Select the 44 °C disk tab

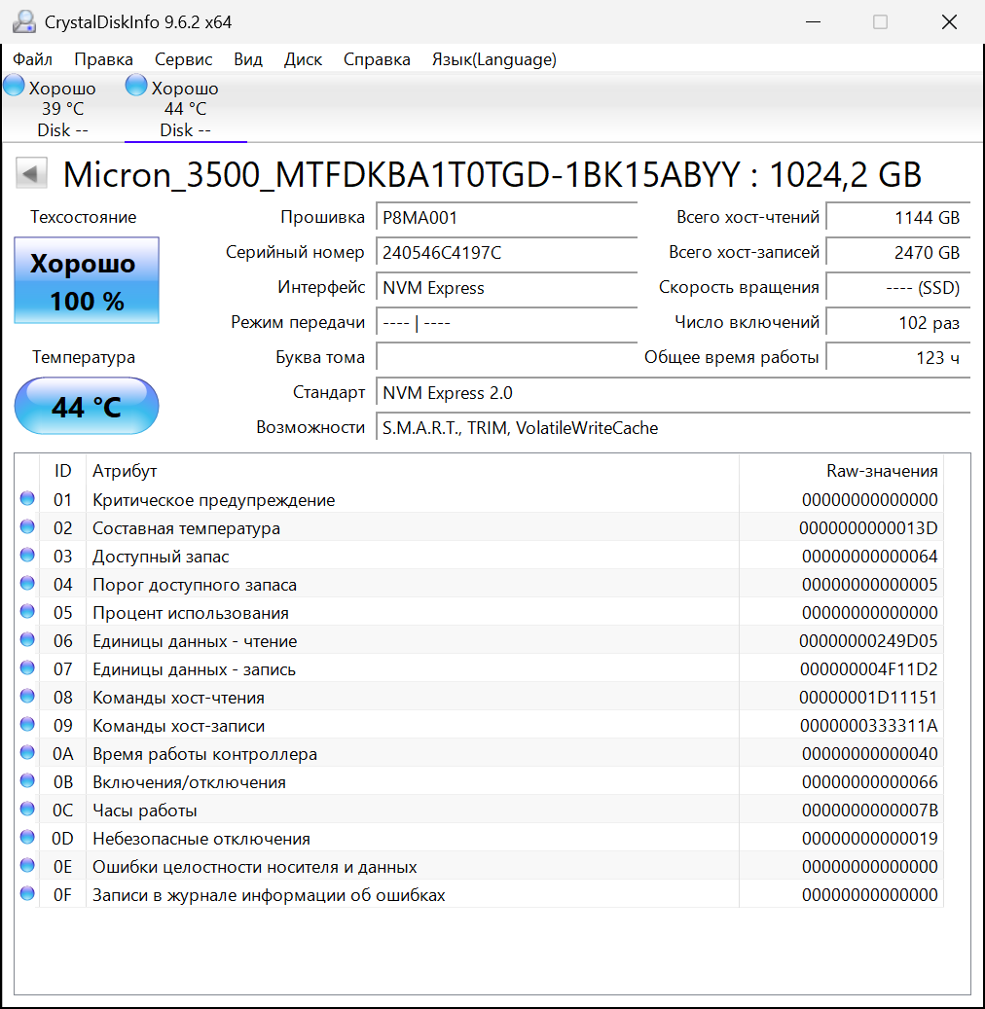click(185, 108)
